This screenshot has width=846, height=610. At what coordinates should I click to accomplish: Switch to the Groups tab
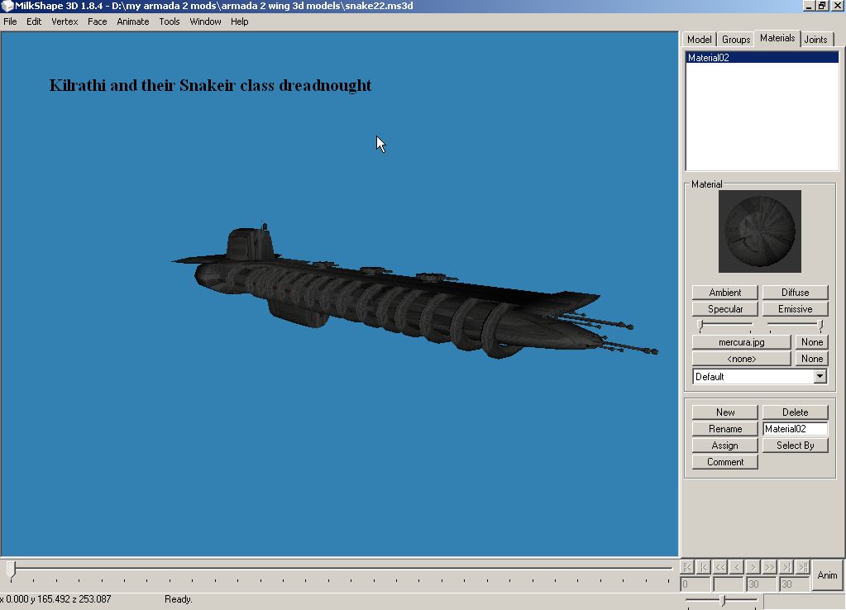[x=735, y=40]
